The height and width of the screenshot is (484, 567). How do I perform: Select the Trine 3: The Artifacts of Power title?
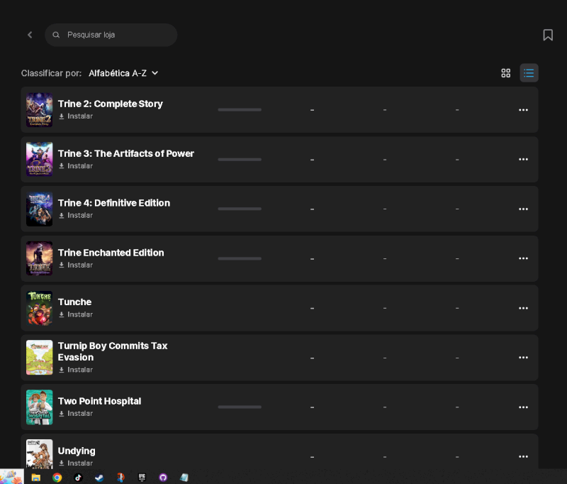tap(126, 153)
